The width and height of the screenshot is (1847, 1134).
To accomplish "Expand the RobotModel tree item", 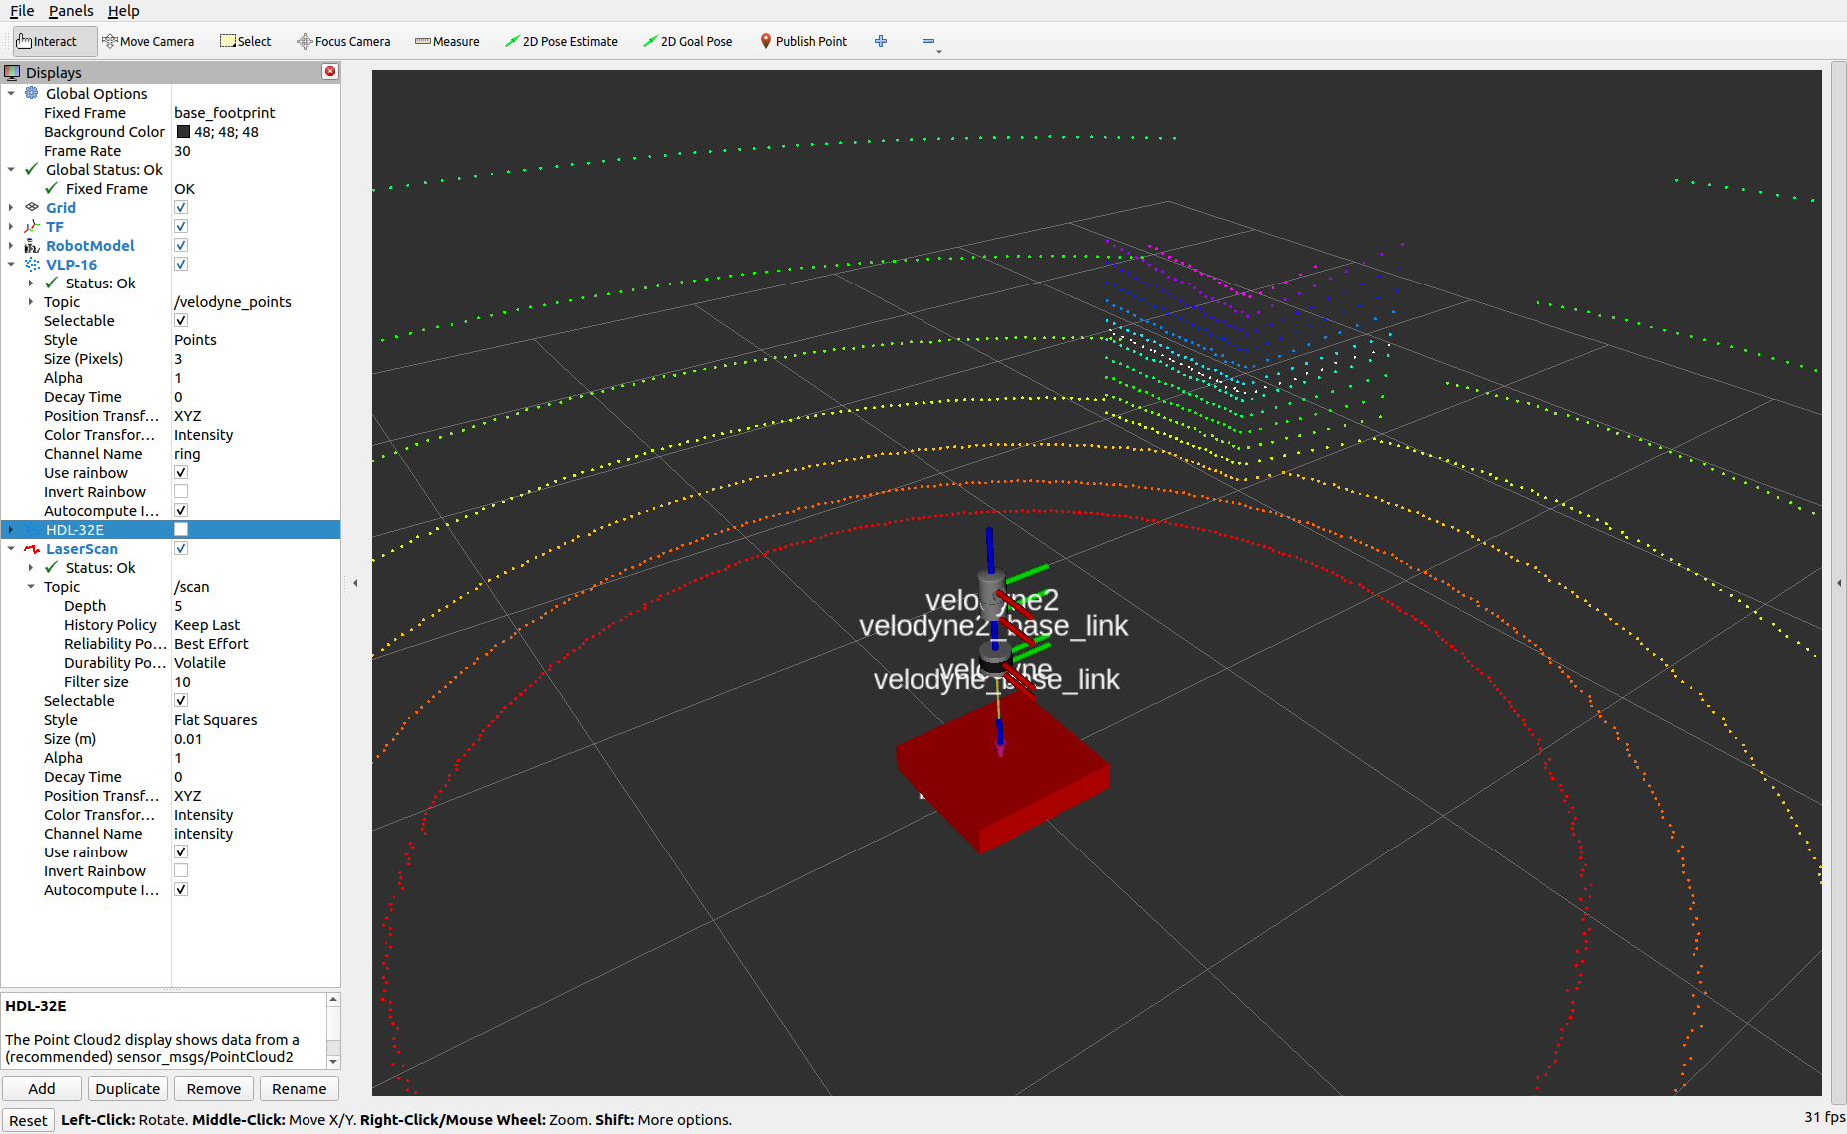I will [10, 245].
